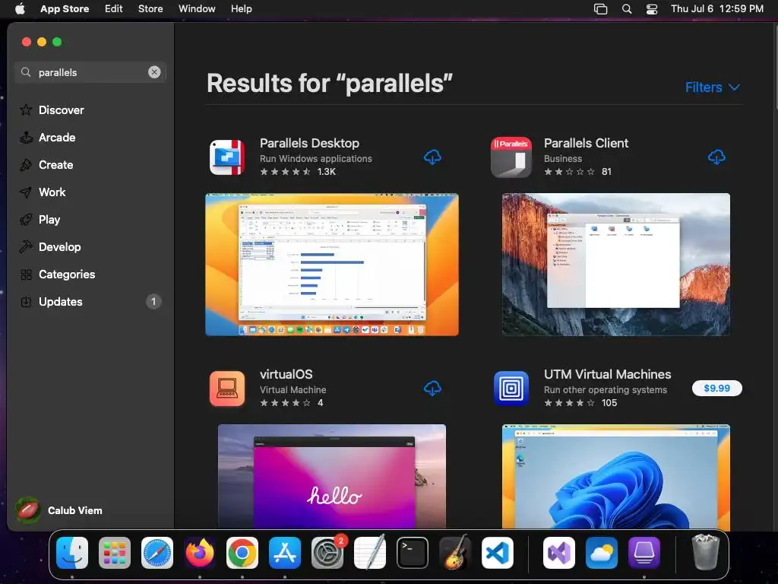The height and width of the screenshot is (584, 778).
Task: Open TextEdit from the Dock
Action: (370, 552)
